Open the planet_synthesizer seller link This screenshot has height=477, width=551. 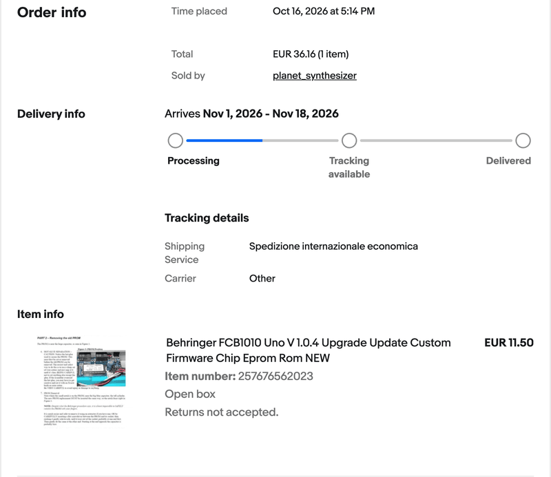tap(315, 76)
